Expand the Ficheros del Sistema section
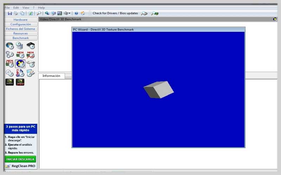 (x=21, y=29)
